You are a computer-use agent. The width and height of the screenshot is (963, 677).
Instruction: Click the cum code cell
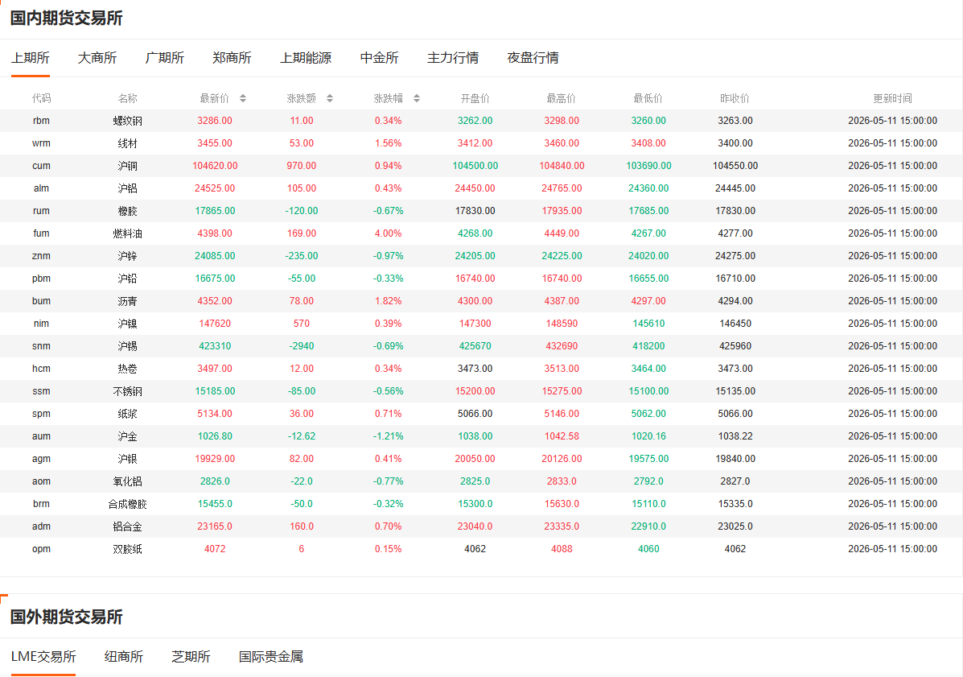[41, 166]
